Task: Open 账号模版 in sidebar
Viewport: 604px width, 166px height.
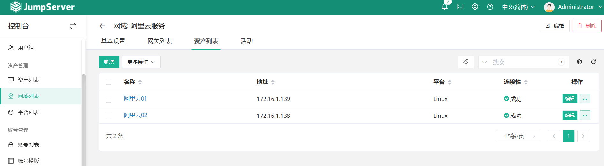Action: pos(41,161)
